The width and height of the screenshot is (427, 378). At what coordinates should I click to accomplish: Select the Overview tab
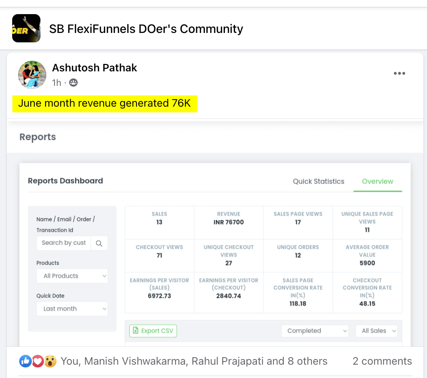click(x=378, y=181)
